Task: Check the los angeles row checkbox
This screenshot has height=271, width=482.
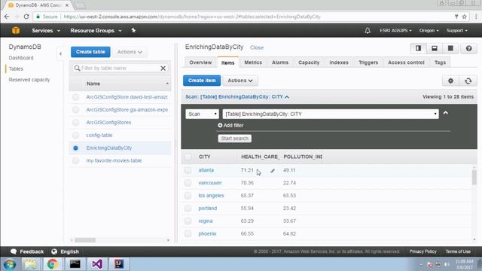Action: tap(188, 196)
